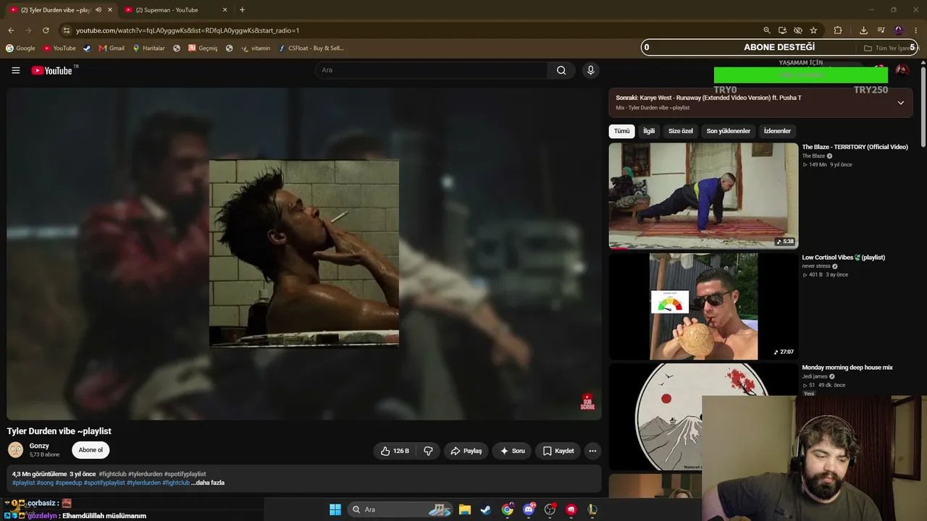Screen dimensions: 927x521
Task: Open the zoom magnifier icon in address bar
Action: pos(767,30)
